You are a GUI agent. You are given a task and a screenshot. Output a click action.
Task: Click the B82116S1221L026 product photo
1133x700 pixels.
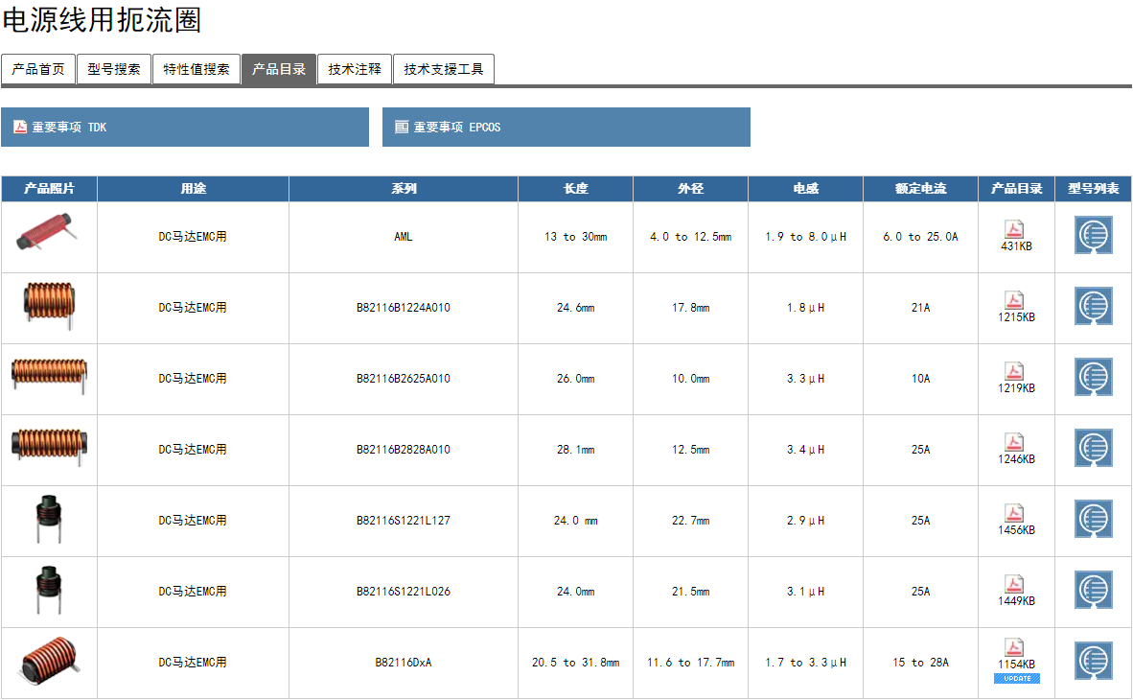[x=48, y=590]
